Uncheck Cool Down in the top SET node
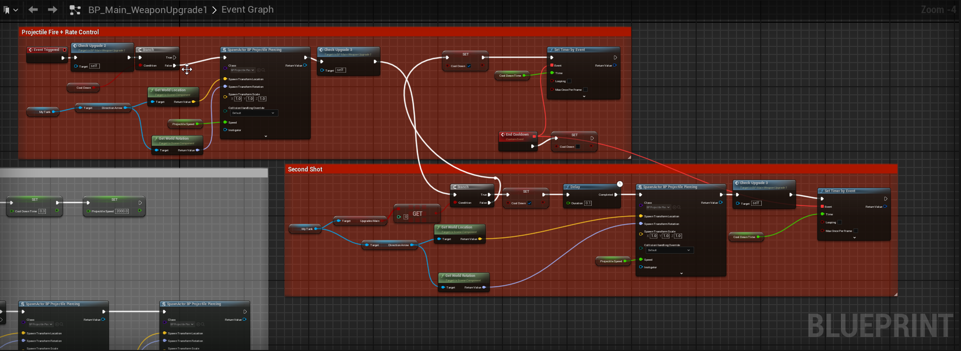Viewport: 961px width, 351px height. 469,66
